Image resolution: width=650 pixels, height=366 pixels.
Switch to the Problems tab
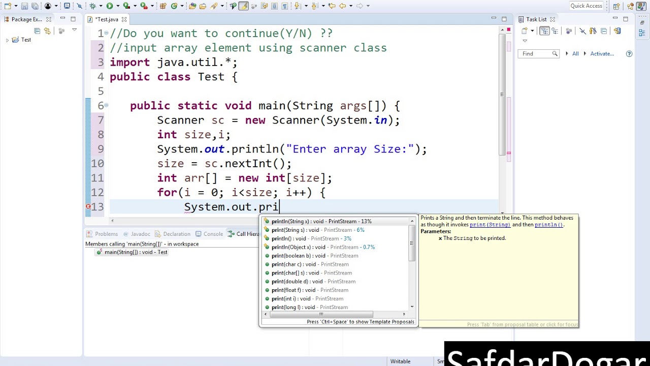click(x=102, y=234)
